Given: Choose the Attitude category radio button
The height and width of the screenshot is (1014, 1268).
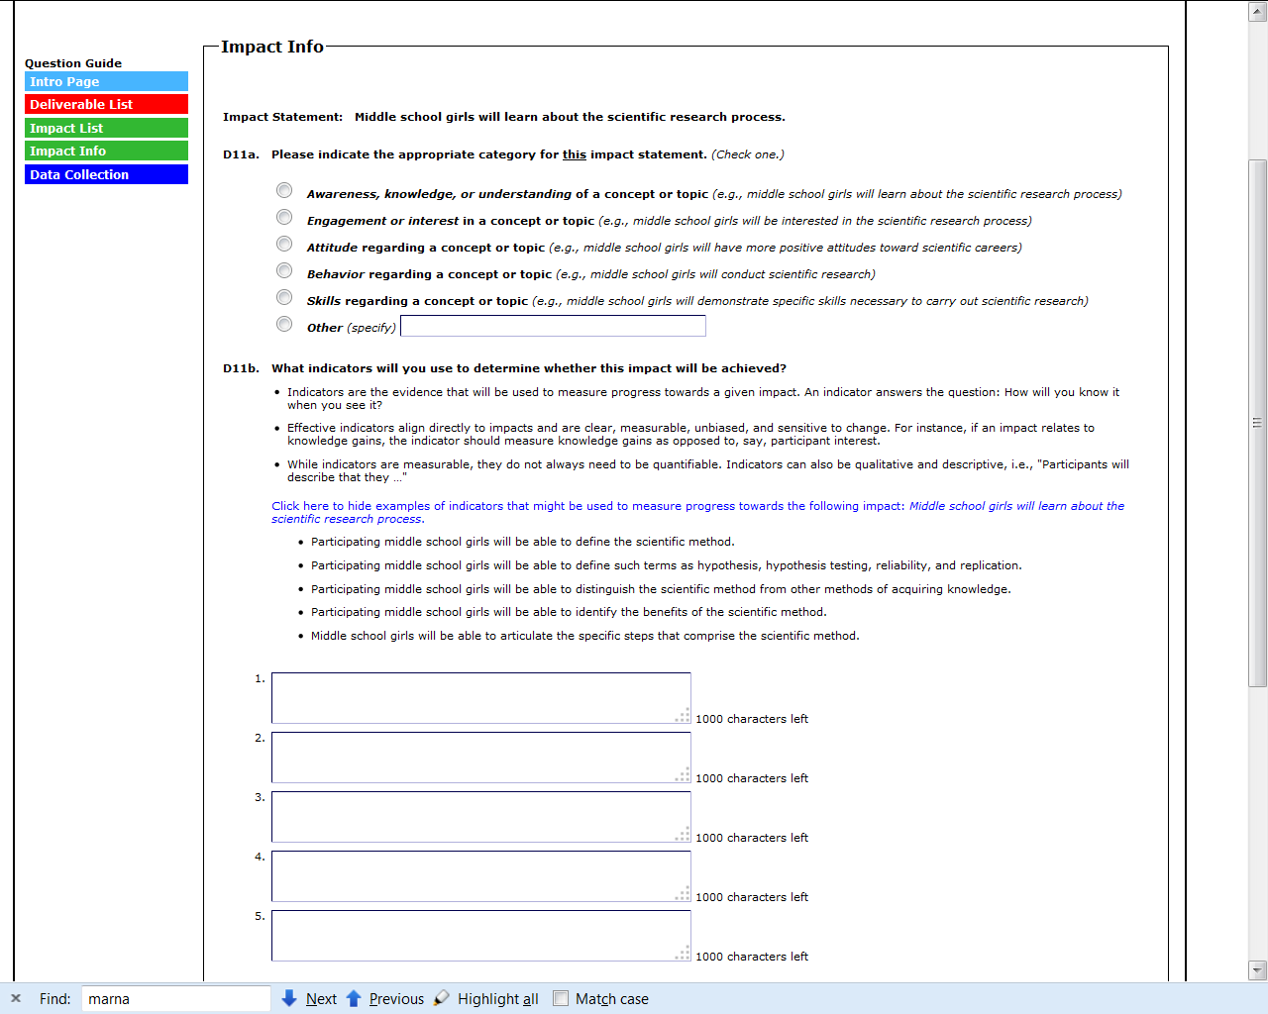Looking at the screenshot, I should 284,244.
